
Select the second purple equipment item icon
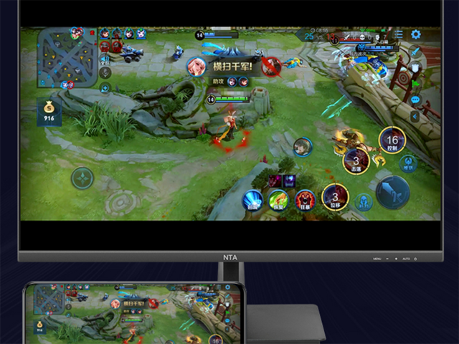pos(289,181)
